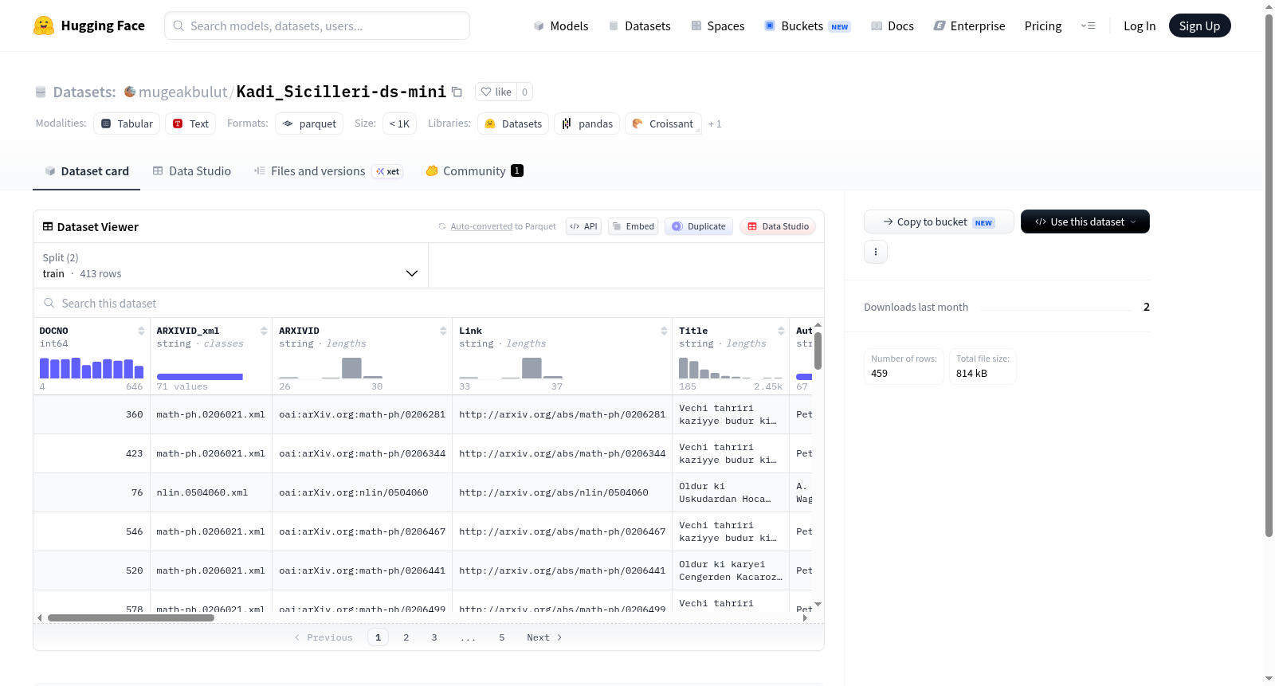
Task: Expand Use this dataset dropdown
Action: [x=1085, y=221]
